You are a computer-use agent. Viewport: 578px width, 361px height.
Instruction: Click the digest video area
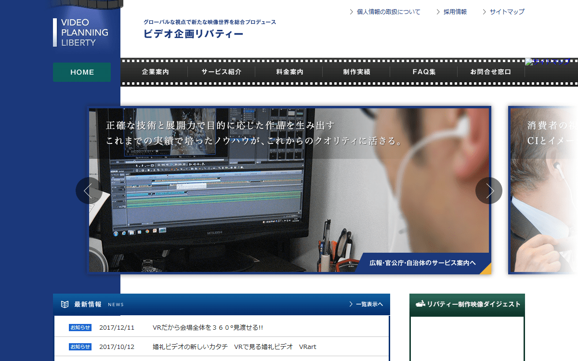[467, 339]
